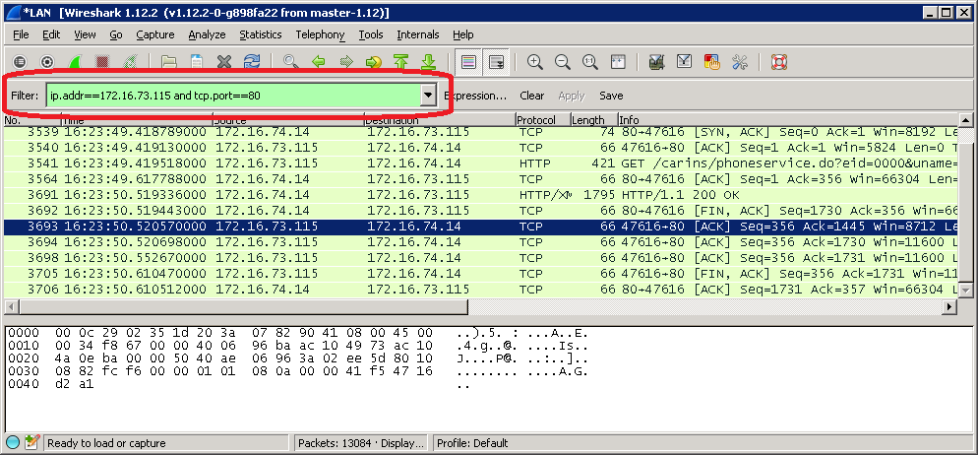
Task: Select packet 3705 FIN, ACK row
Action: click(x=481, y=274)
